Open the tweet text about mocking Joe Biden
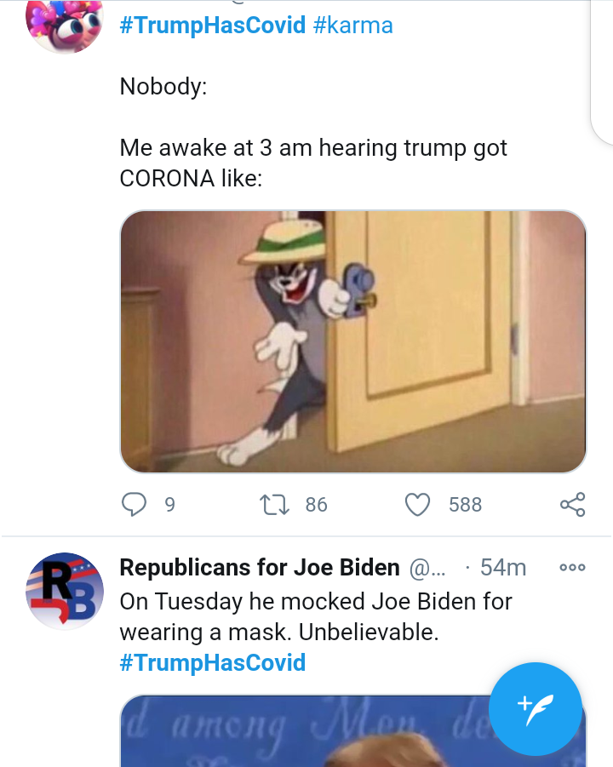The image size is (613, 767). pos(316,616)
